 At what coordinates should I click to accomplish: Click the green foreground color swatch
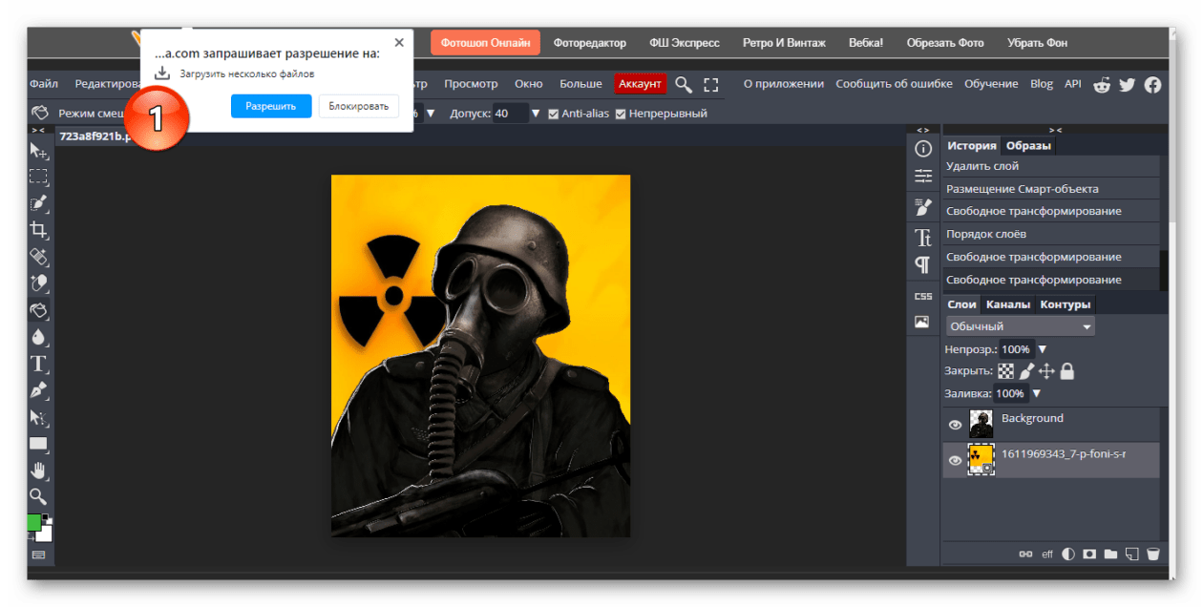[x=34, y=522]
